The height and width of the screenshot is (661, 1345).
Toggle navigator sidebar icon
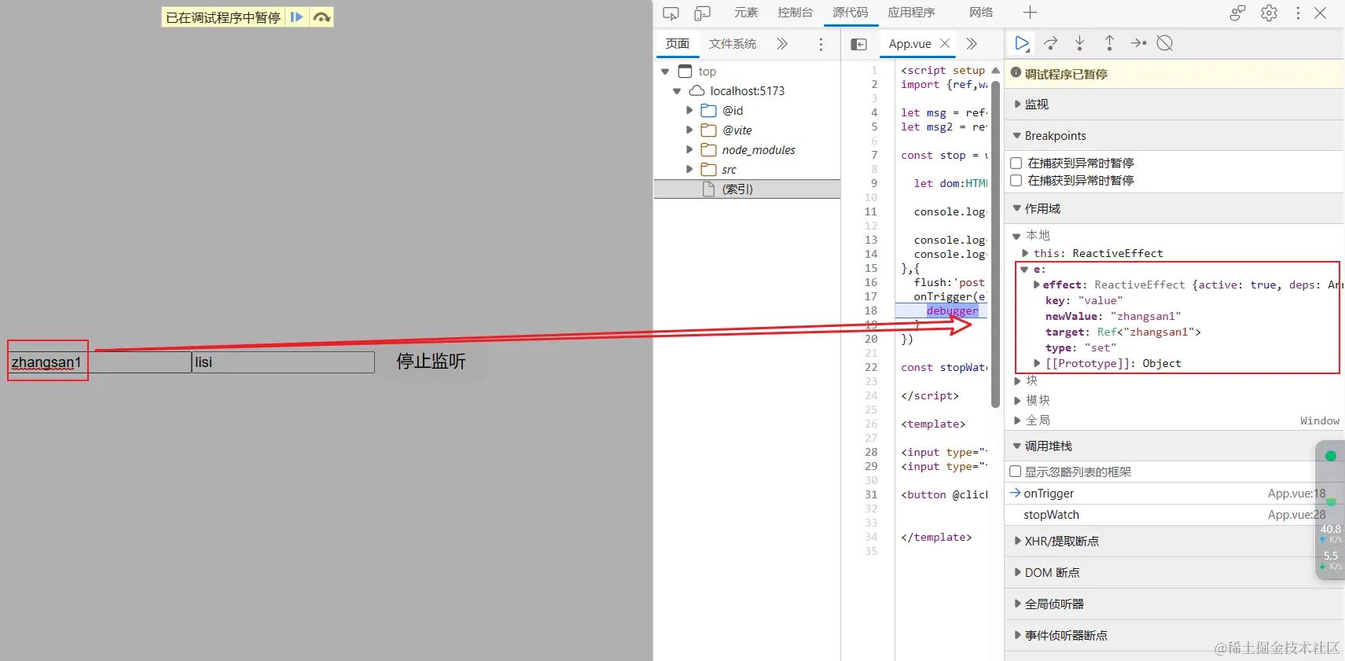tap(858, 45)
